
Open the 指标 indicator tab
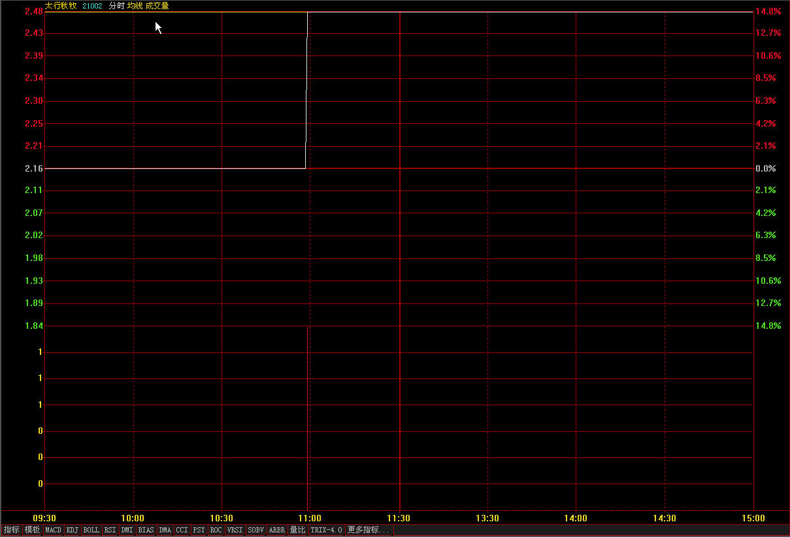pyautogui.click(x=11, y=530)
